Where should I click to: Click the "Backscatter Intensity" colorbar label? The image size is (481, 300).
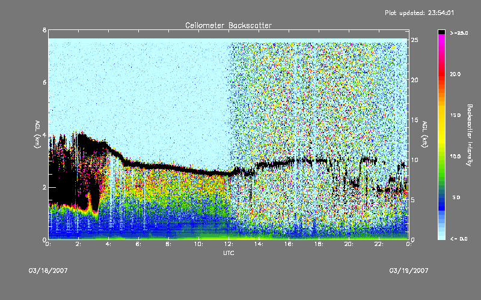tap(470, 135)
